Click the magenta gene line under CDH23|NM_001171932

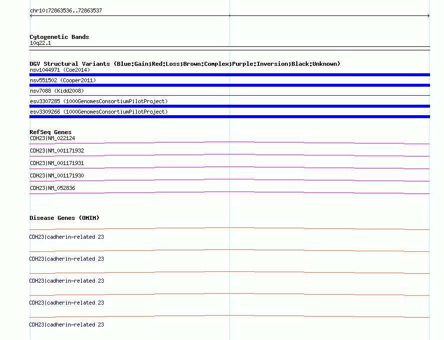tap(229, 155)
